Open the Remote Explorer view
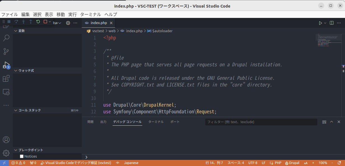 pos(6,92)
